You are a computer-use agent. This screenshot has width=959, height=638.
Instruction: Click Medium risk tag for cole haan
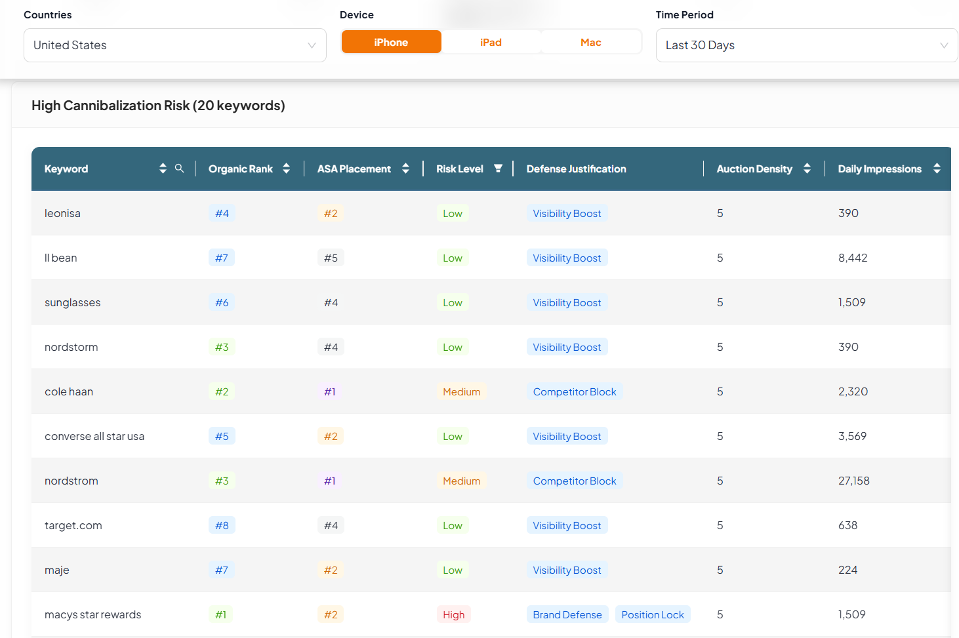[461, 391]
